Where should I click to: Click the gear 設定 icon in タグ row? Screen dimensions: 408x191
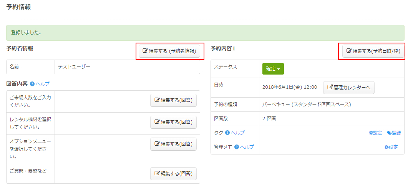pos(371,133)
